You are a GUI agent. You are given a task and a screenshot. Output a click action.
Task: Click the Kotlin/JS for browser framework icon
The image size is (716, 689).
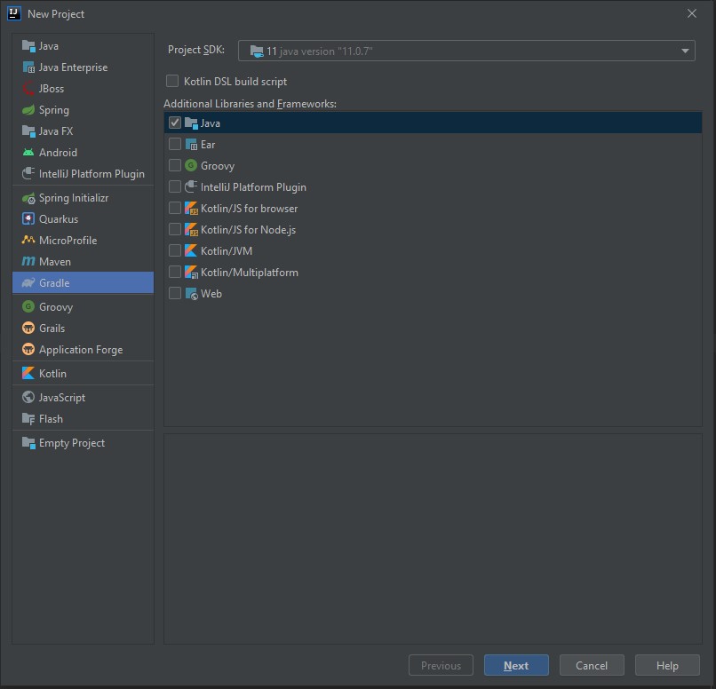[x=191, y=209]
